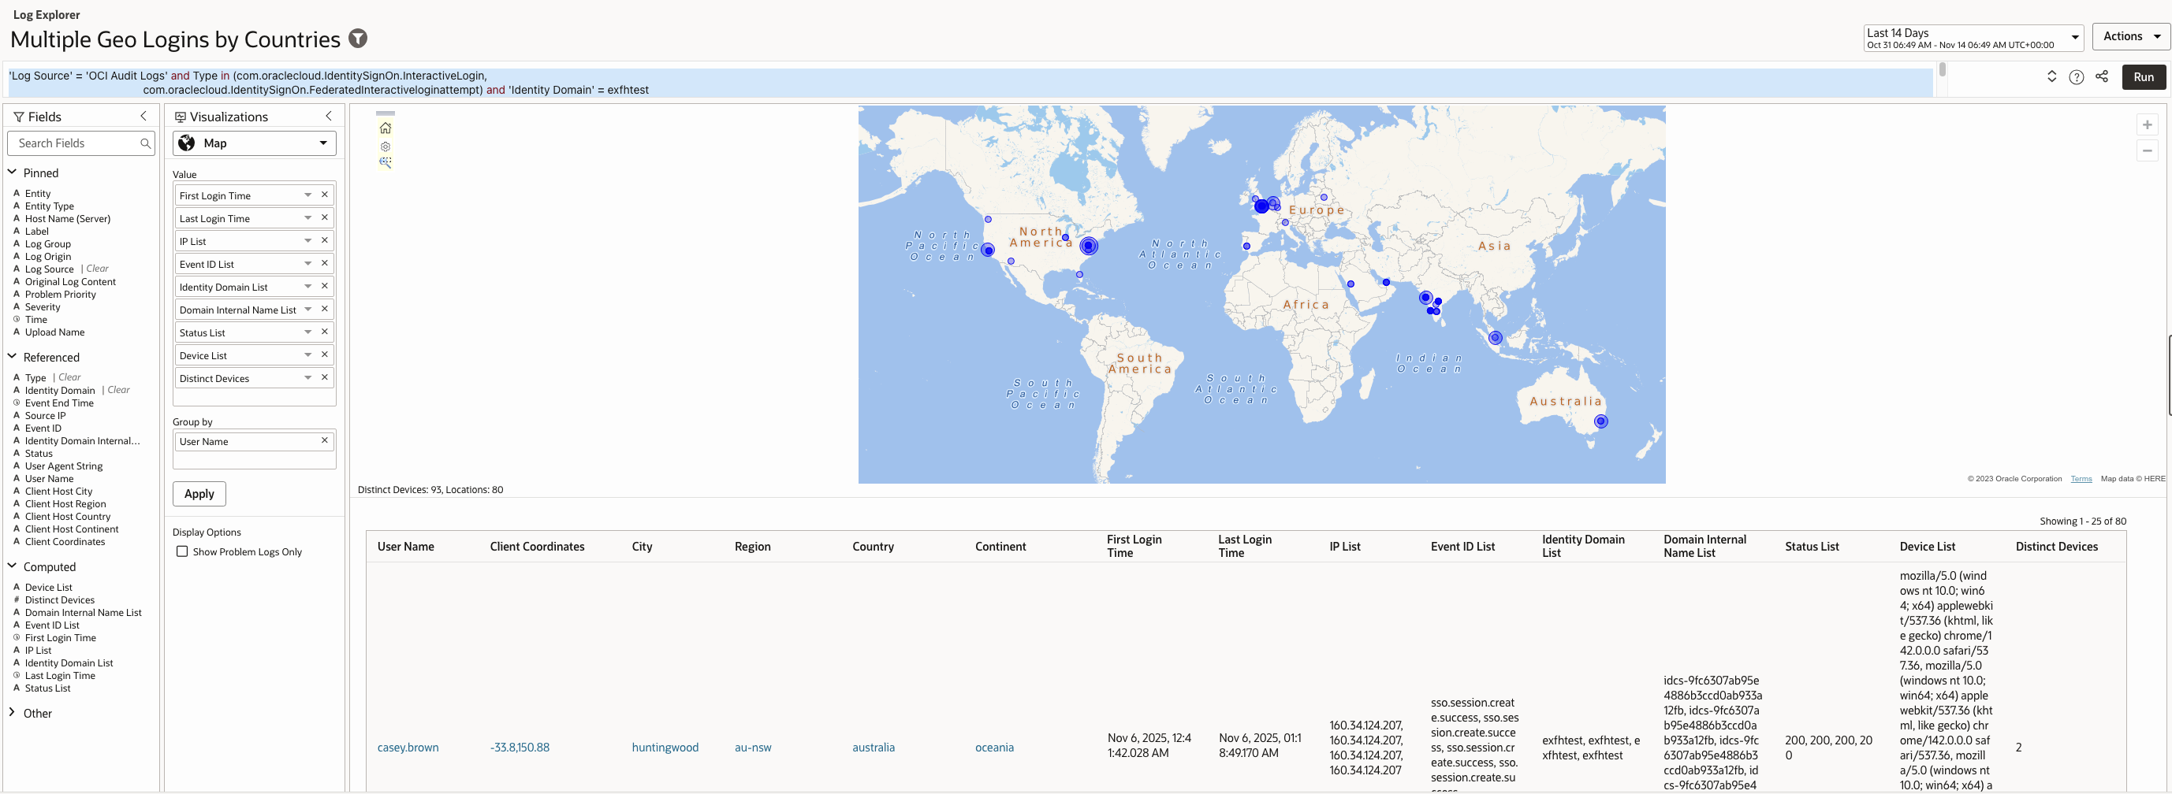Enable Show Problem Logs Only checkbox

point(182,551)
